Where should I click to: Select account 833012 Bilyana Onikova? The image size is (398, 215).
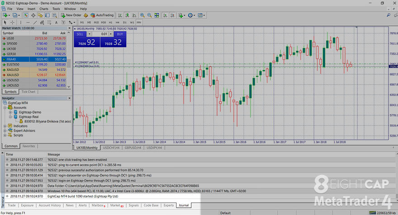45,121
